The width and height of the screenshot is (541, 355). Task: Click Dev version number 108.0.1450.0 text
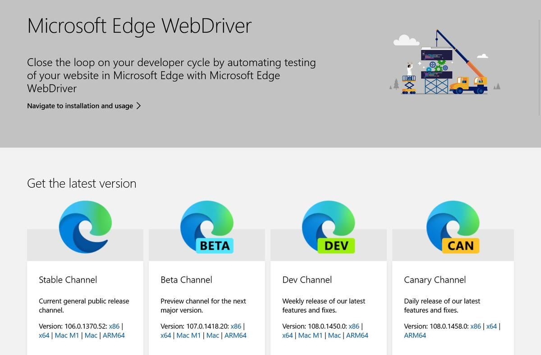point(327,326)
